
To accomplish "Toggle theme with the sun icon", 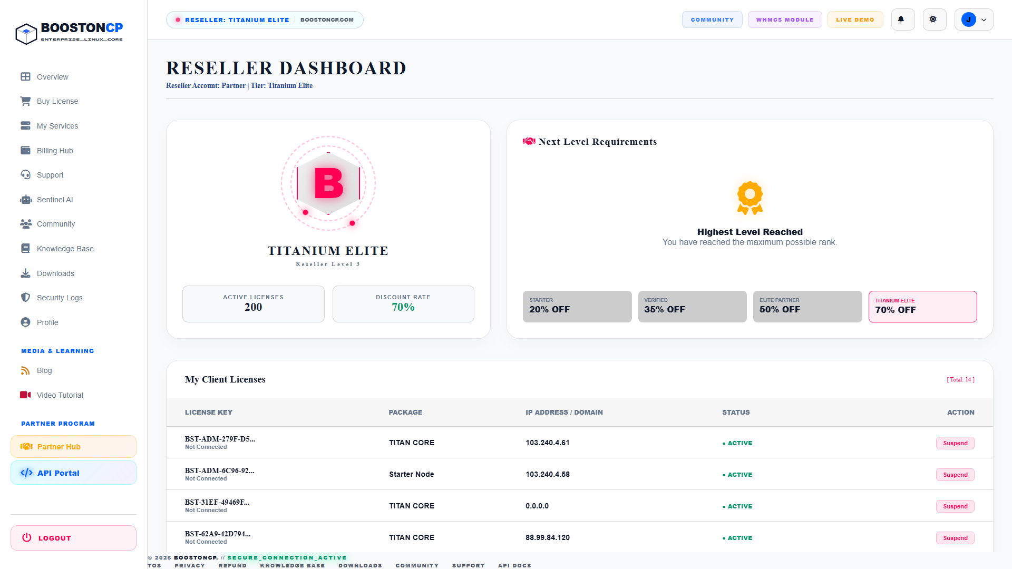I will click(x=934, y=19).
